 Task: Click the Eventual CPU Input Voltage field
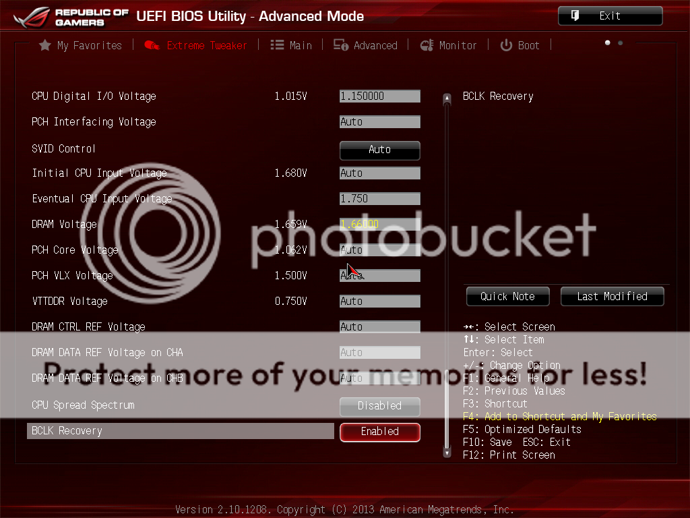pos(379,199)
